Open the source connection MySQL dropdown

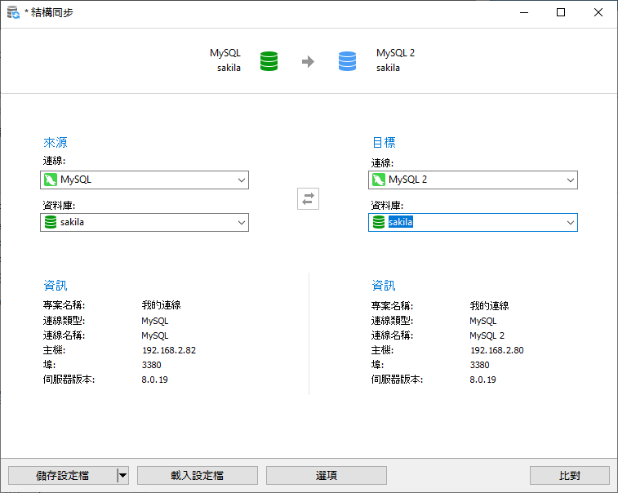click(x=241, y=180)
